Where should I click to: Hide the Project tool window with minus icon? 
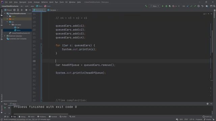coord(30,10)
